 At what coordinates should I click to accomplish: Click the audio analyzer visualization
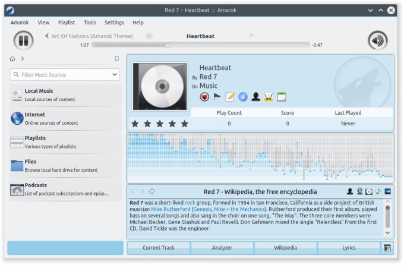(x=260, y=158)
